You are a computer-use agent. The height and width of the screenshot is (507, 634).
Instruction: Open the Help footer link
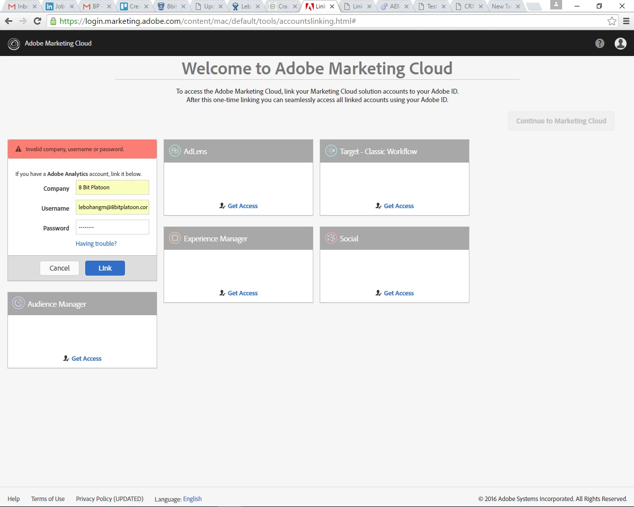tap(14, 499)
